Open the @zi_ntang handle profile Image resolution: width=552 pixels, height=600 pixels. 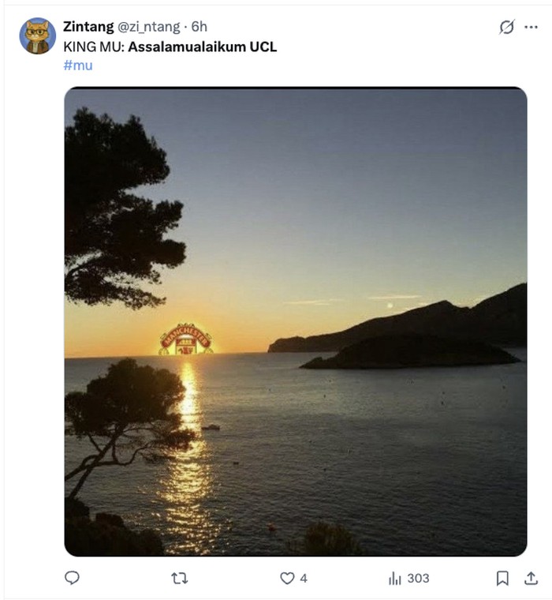coord(149,27)
